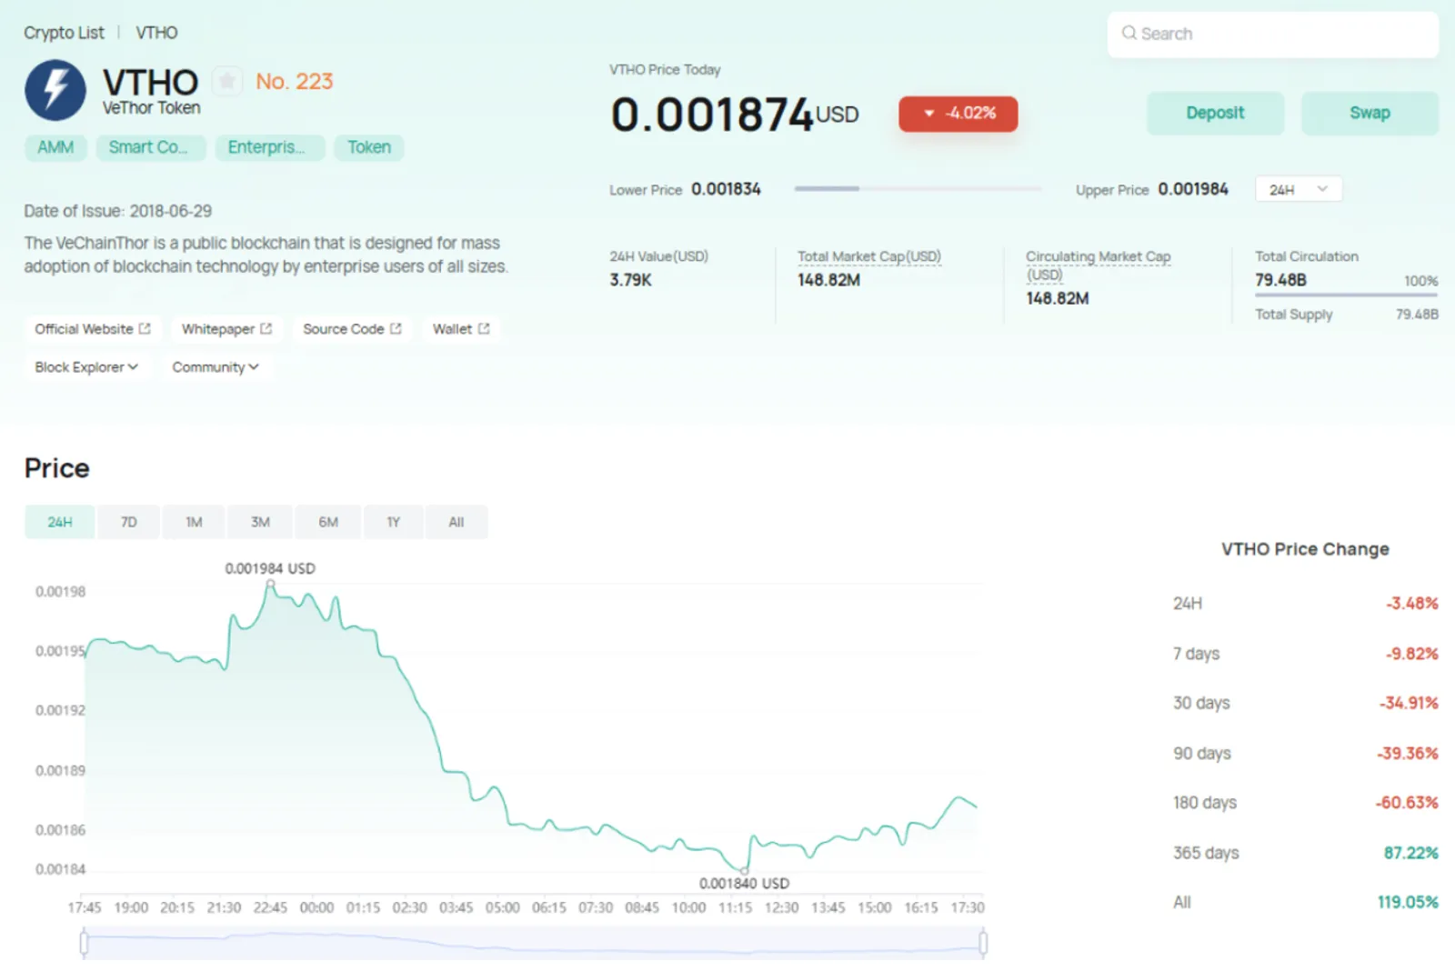Switch chart to 1Y range
The height and width of the screenshot is (971, 1455).
[394, 522]
